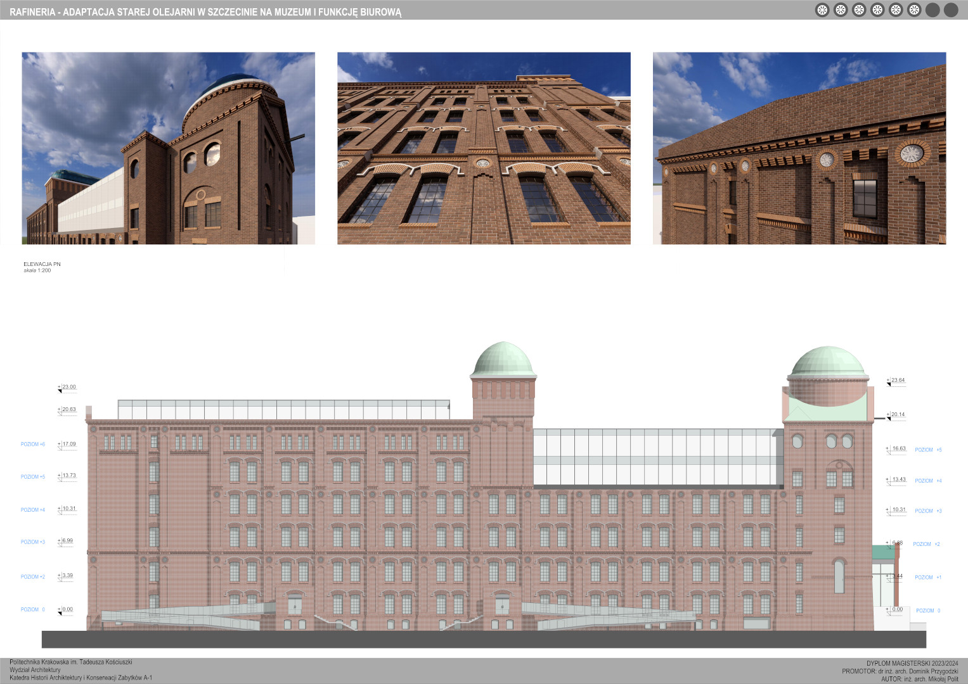
Task: Open the upward facade windows render
Action: tap(484, 148)
